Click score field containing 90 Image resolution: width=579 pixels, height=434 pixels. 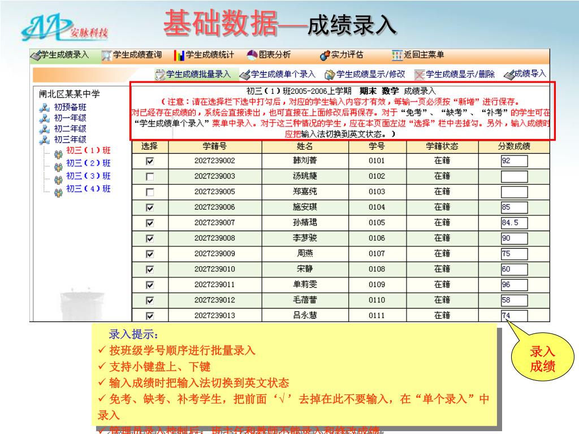[514, 239]
